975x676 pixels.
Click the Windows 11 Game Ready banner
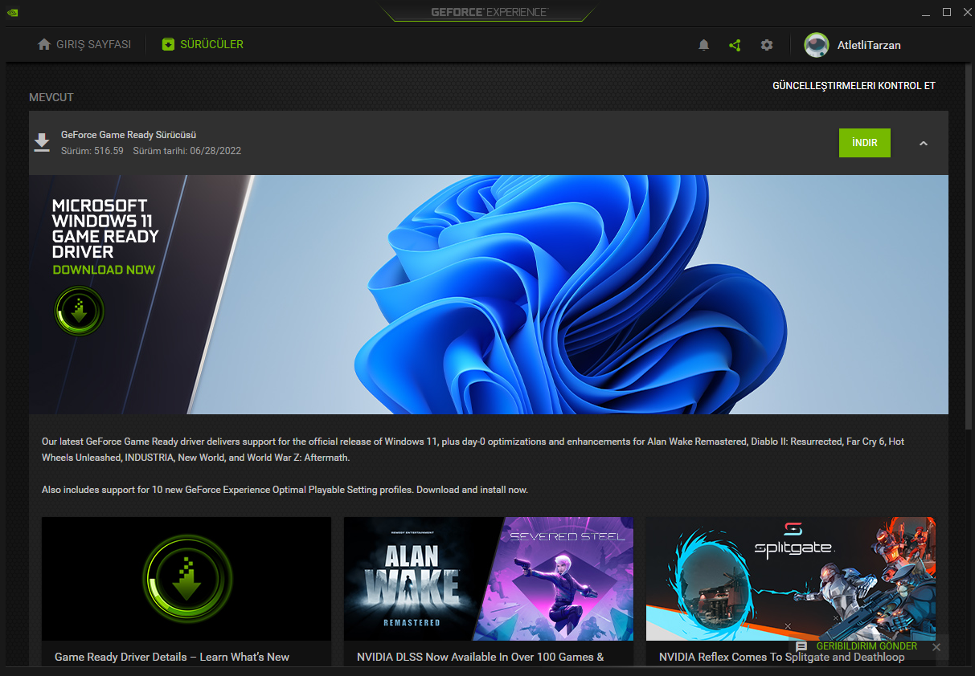point(489,295)
